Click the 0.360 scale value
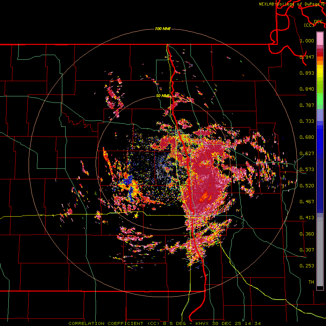 [x=307, y=234]
